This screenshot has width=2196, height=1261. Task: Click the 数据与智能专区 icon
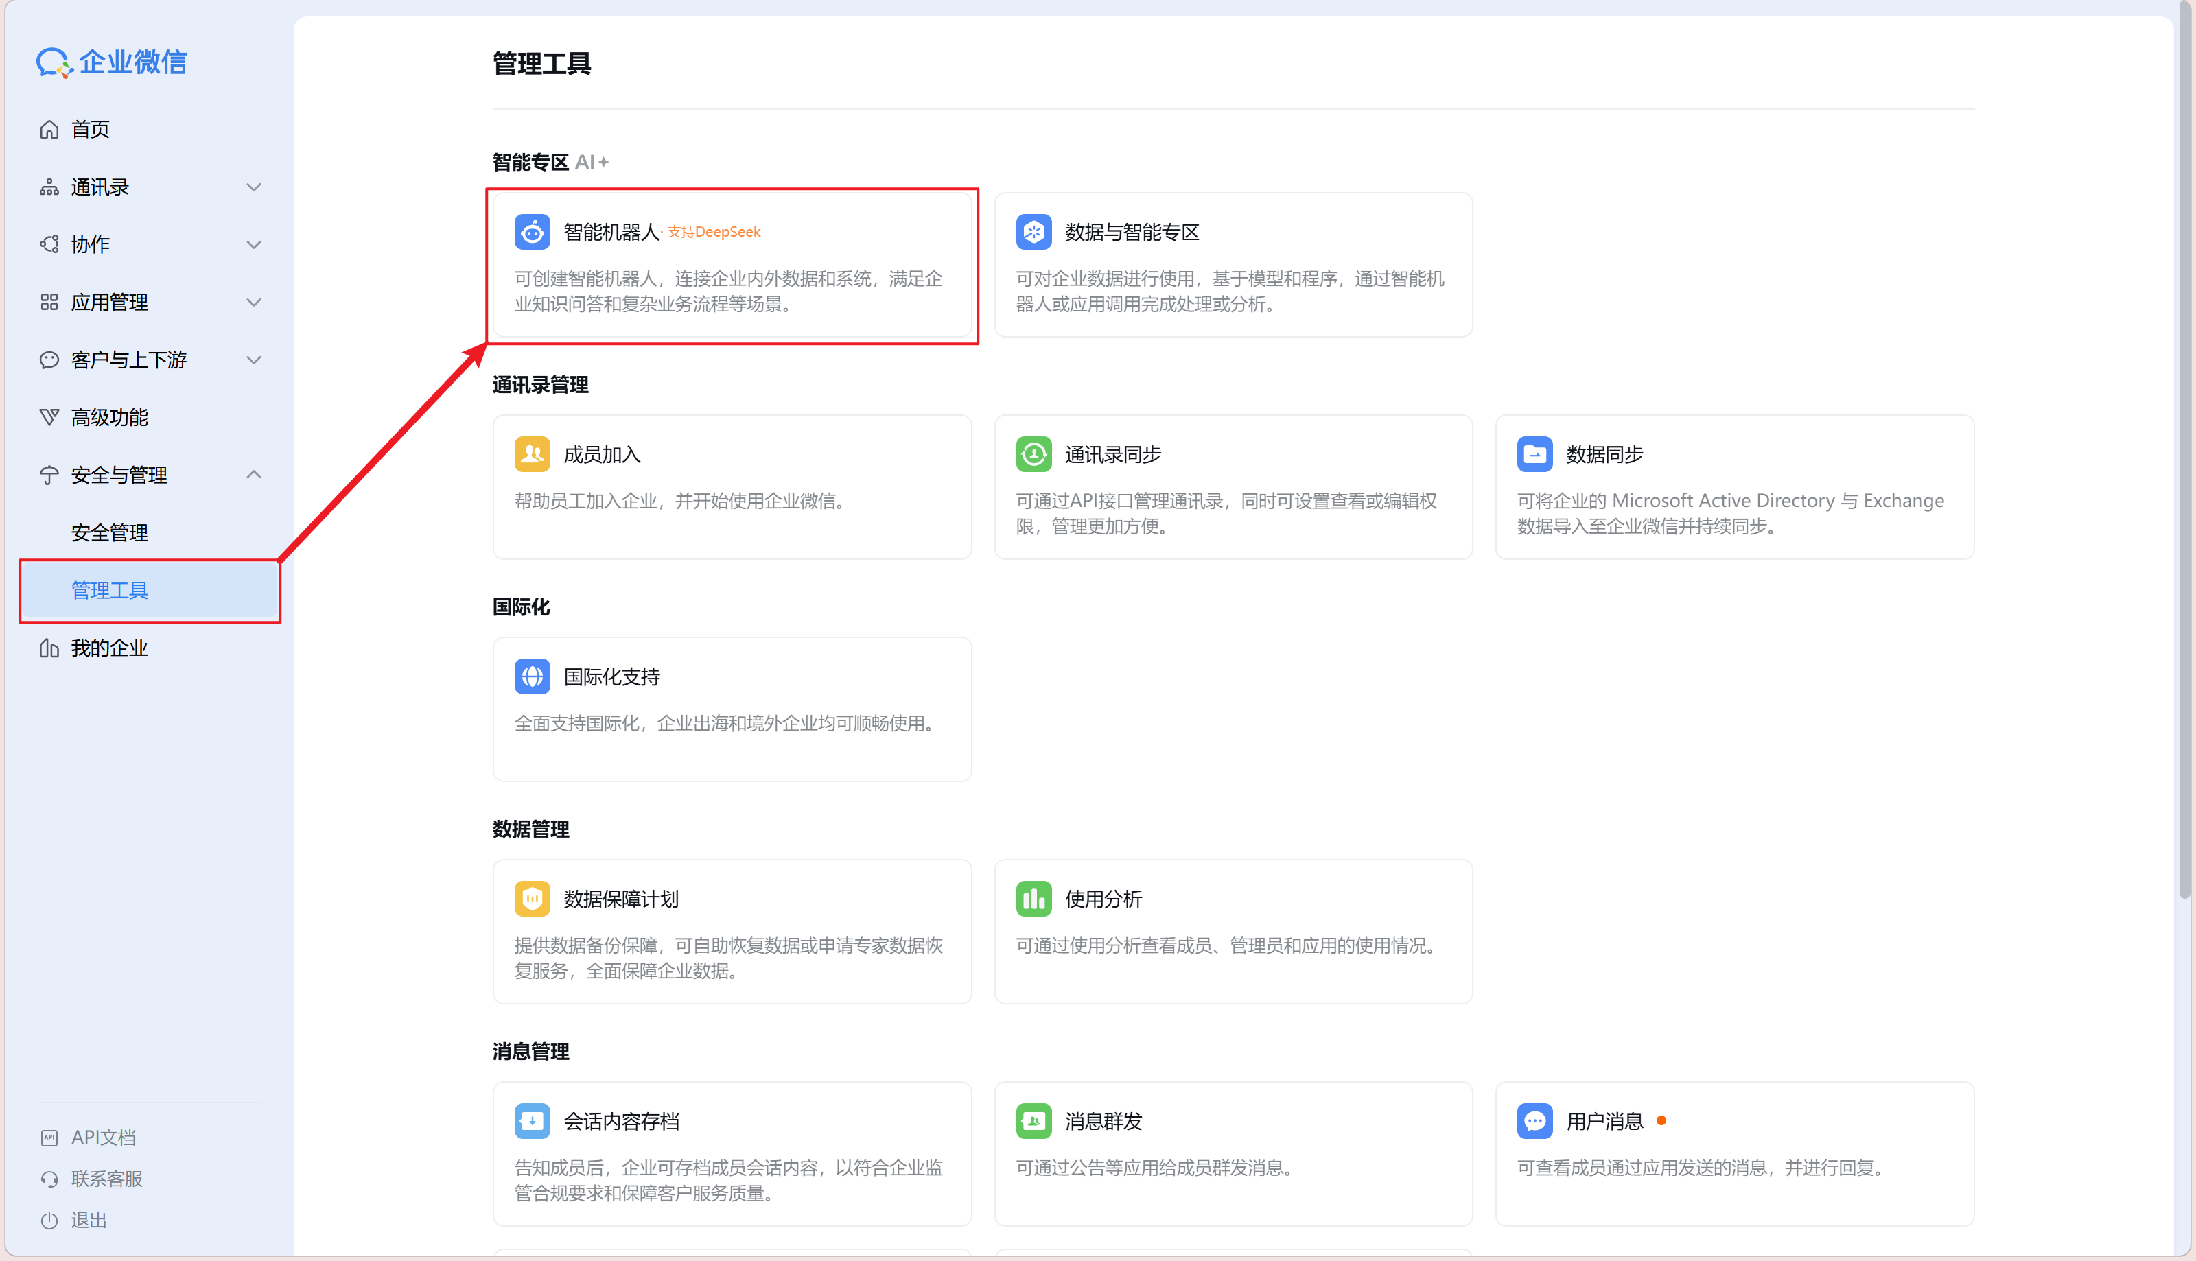click(x=1033, y=231)
